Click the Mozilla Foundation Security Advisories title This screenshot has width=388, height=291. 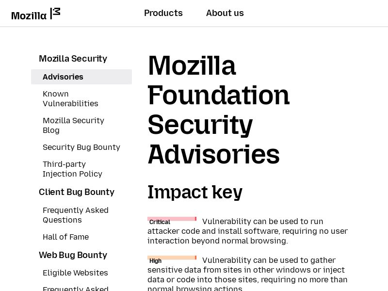coord(218,109)
